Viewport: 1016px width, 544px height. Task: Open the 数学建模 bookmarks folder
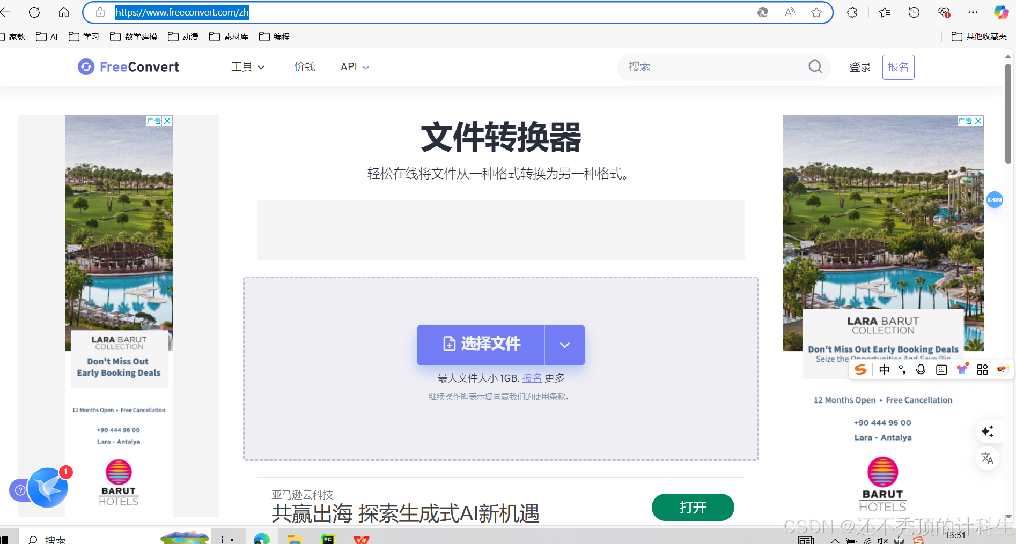[x=134, y=36]
